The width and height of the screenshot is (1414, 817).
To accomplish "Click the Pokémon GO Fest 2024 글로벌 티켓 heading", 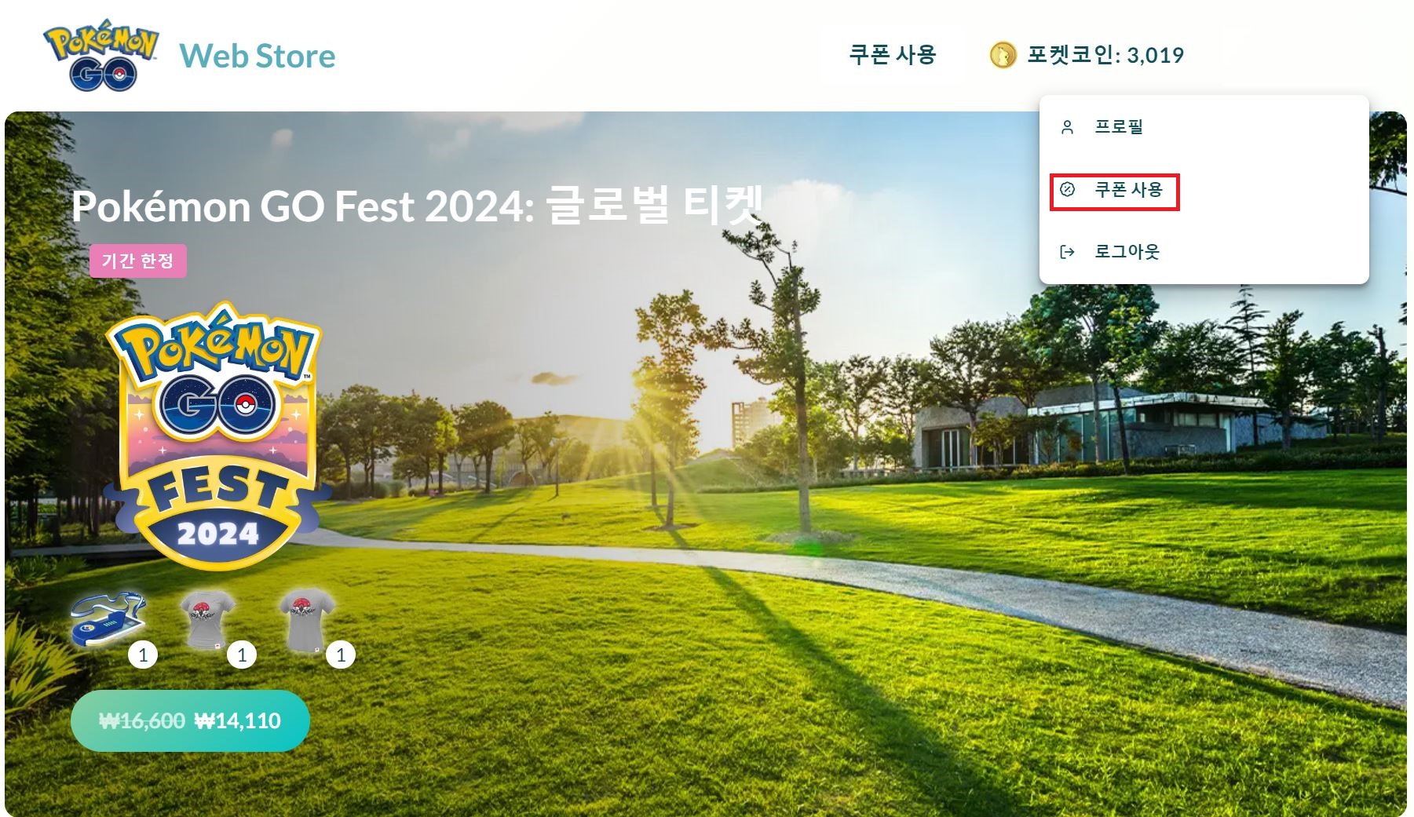I will 418,206.
